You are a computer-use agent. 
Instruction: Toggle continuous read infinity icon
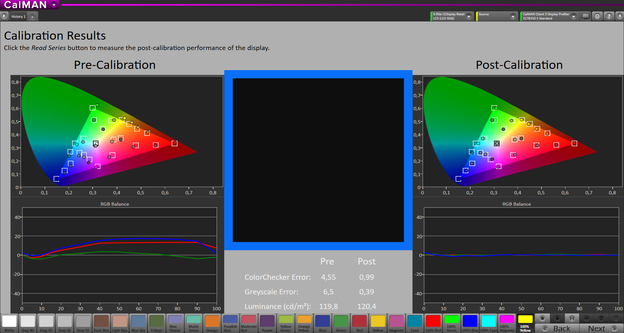pos(587,318)
